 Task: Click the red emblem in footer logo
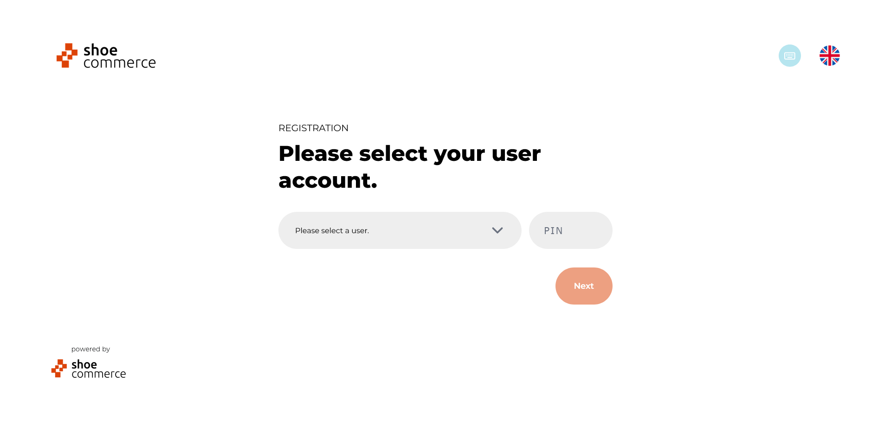tap(59, 369)
